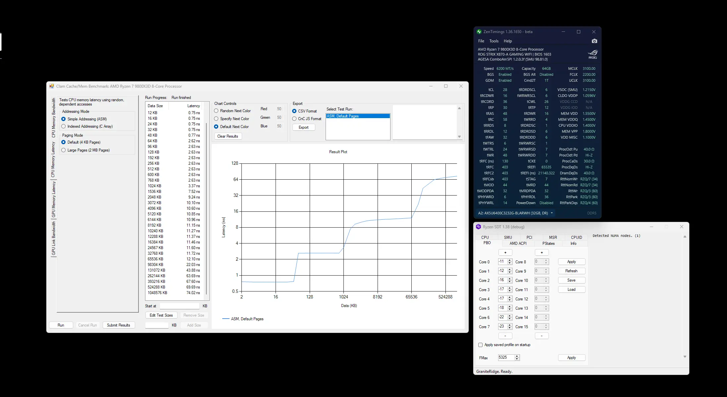The image size is (727, 397).
Task: Click the Ryzen SDT app icon in title bar
Action: point(478,227)
